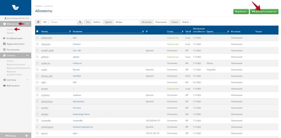Click the company logo in sidebar header
This screenshot has width=281, height=138.
pos(15,7)
